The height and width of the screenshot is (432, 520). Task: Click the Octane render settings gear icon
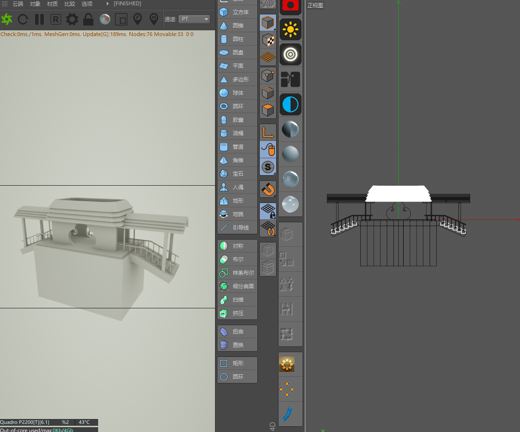(72, 19)
